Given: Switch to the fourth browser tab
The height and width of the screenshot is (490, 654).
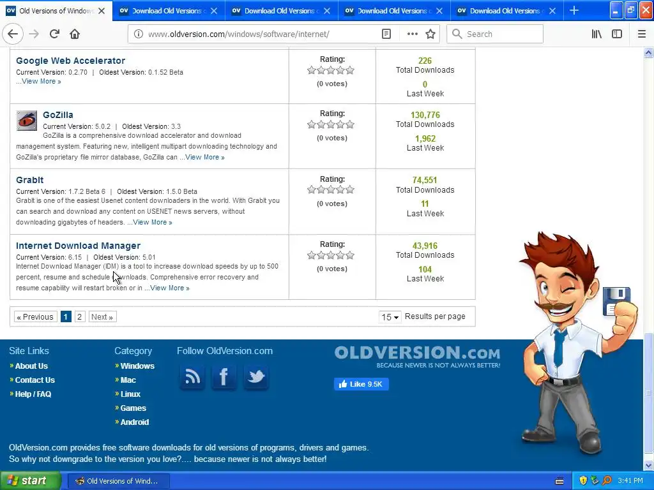Looking at the screenshot, I should pos(394,11).
